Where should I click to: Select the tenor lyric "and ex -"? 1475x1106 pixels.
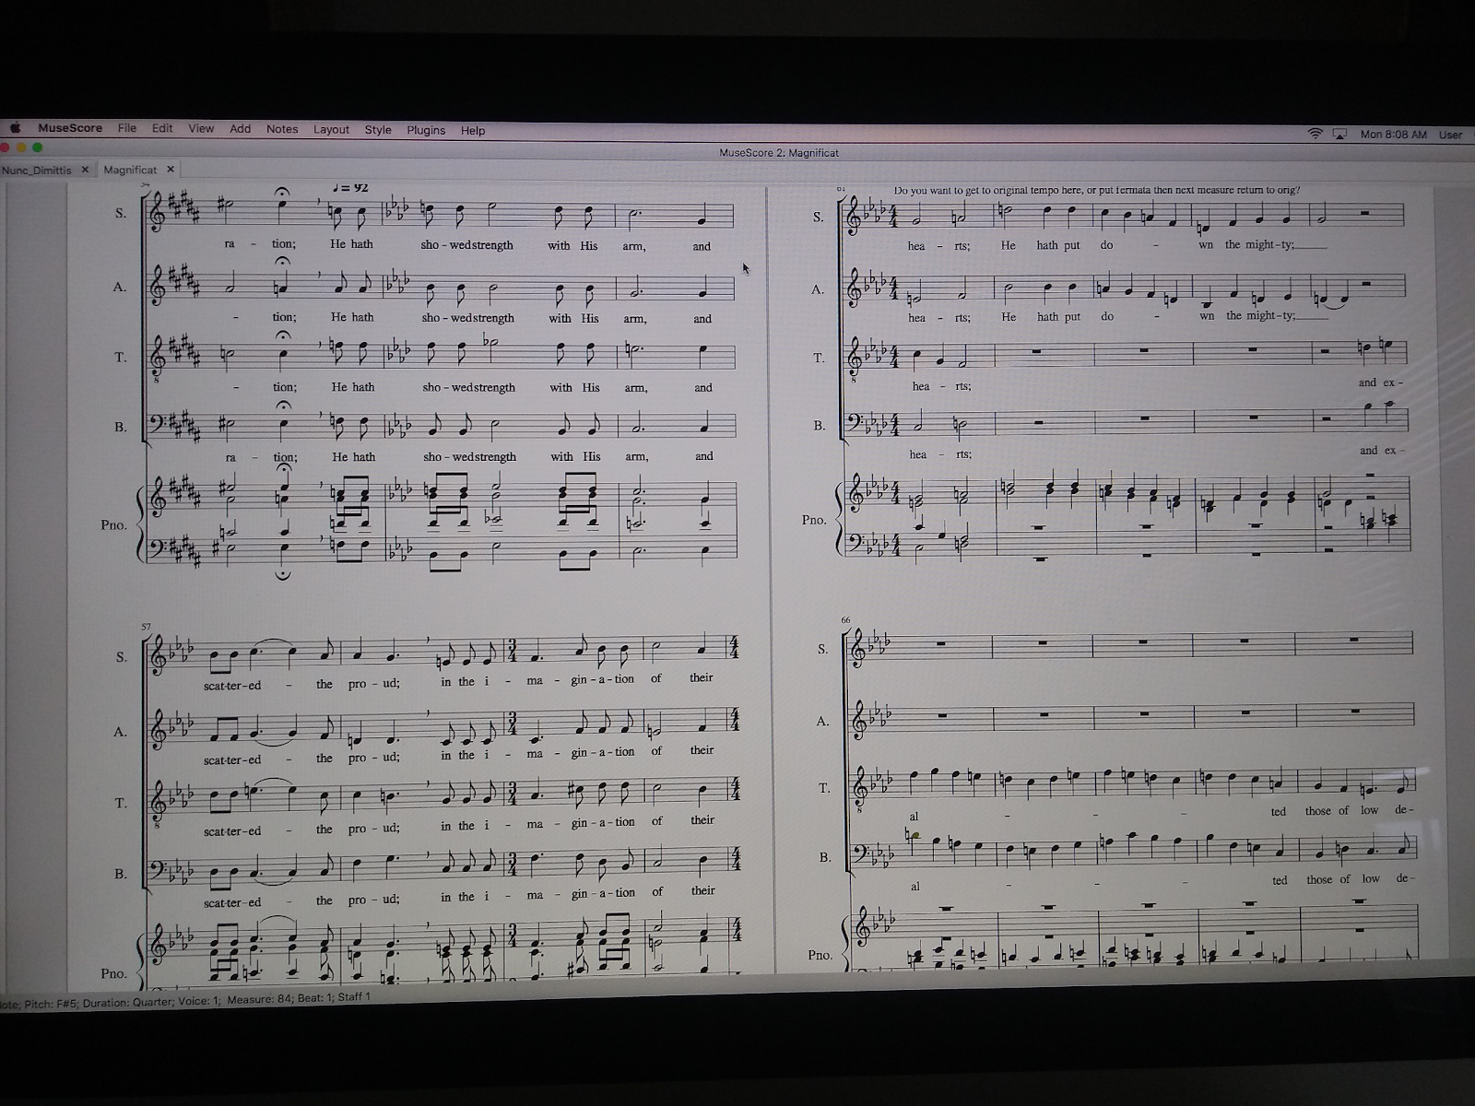coord(1380,382)
